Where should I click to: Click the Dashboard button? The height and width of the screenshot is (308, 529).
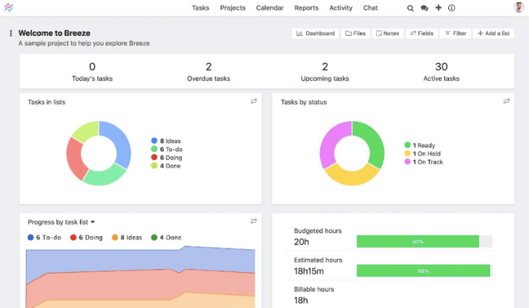(x=315, y=34)
